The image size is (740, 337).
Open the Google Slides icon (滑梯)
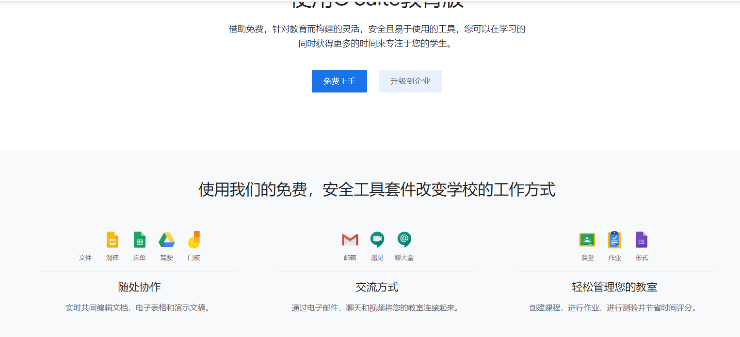113,240
